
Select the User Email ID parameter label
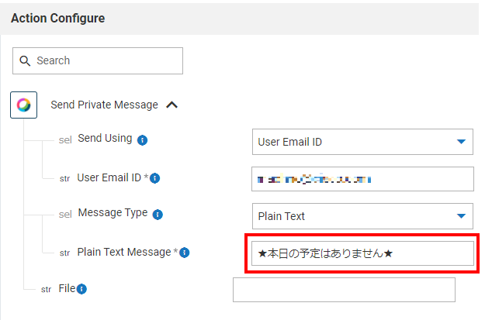[109, 177]
